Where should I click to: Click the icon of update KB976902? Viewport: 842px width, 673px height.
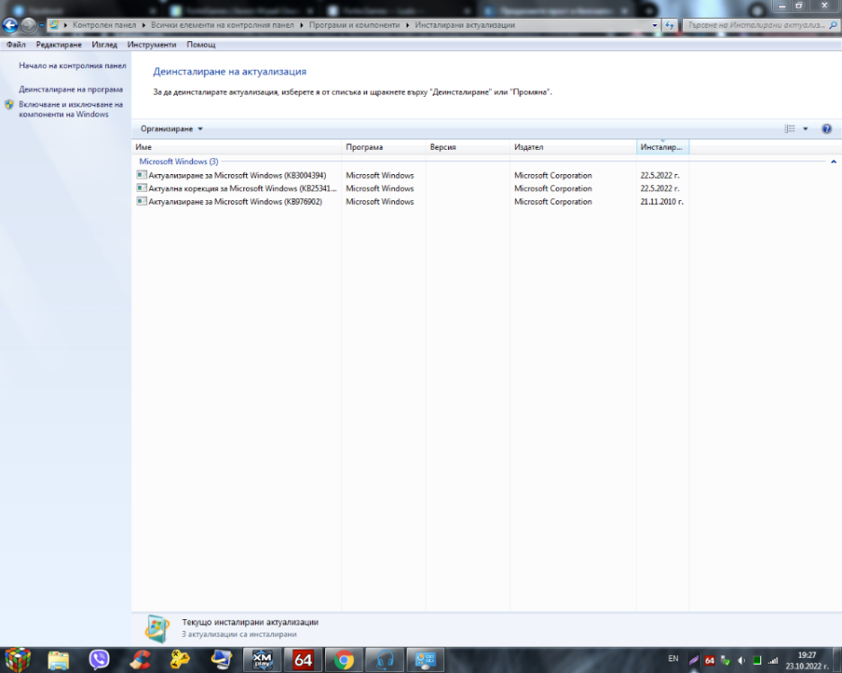pos(142,201)
